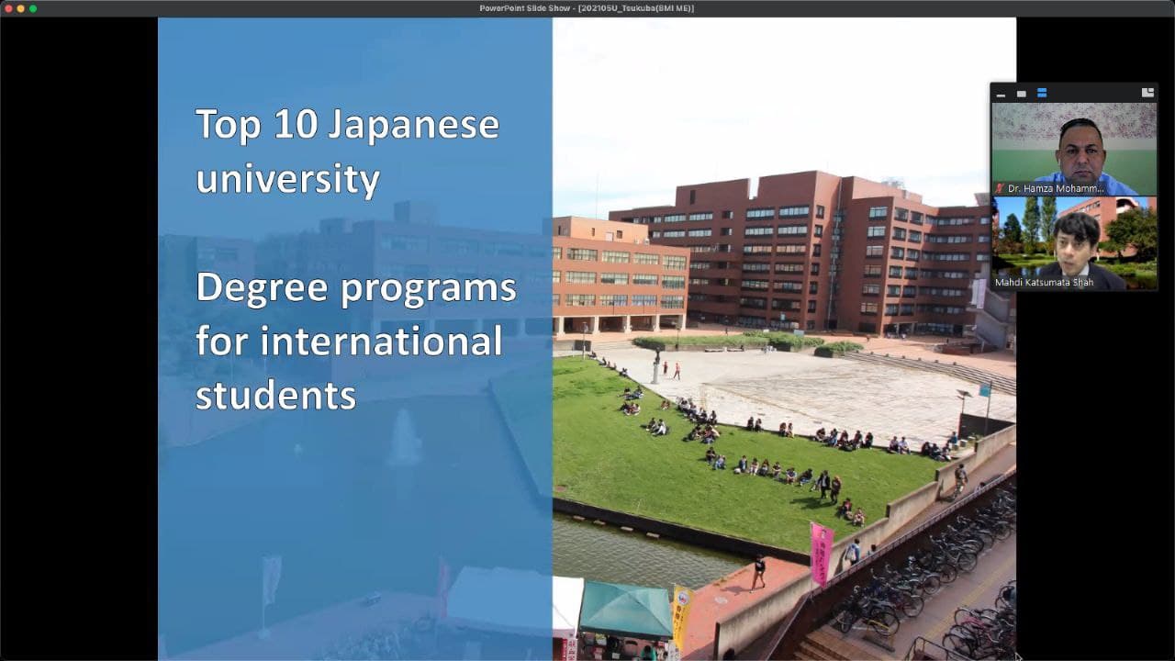The image size is (1175, 661).
Task: Click the 'Top 10 Japanese university' slide text
Action: (x=347, y=151)
